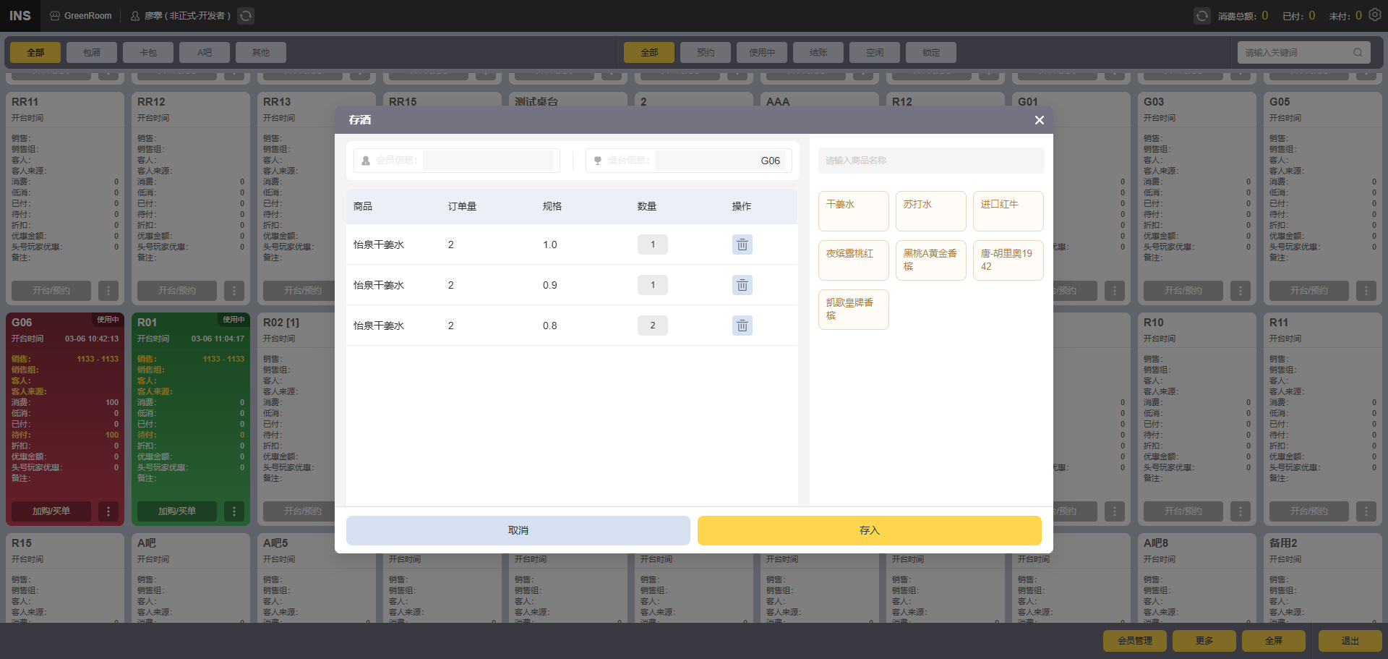
Task: Click 开台/预约 on table R10
Action: pyautogui.click(x=1183, y=511)
